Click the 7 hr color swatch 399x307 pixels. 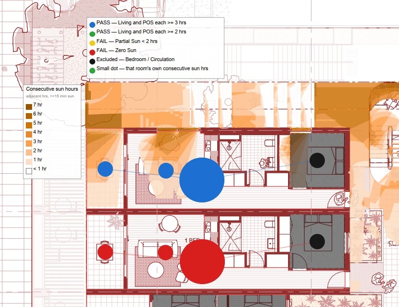(29, 107)
